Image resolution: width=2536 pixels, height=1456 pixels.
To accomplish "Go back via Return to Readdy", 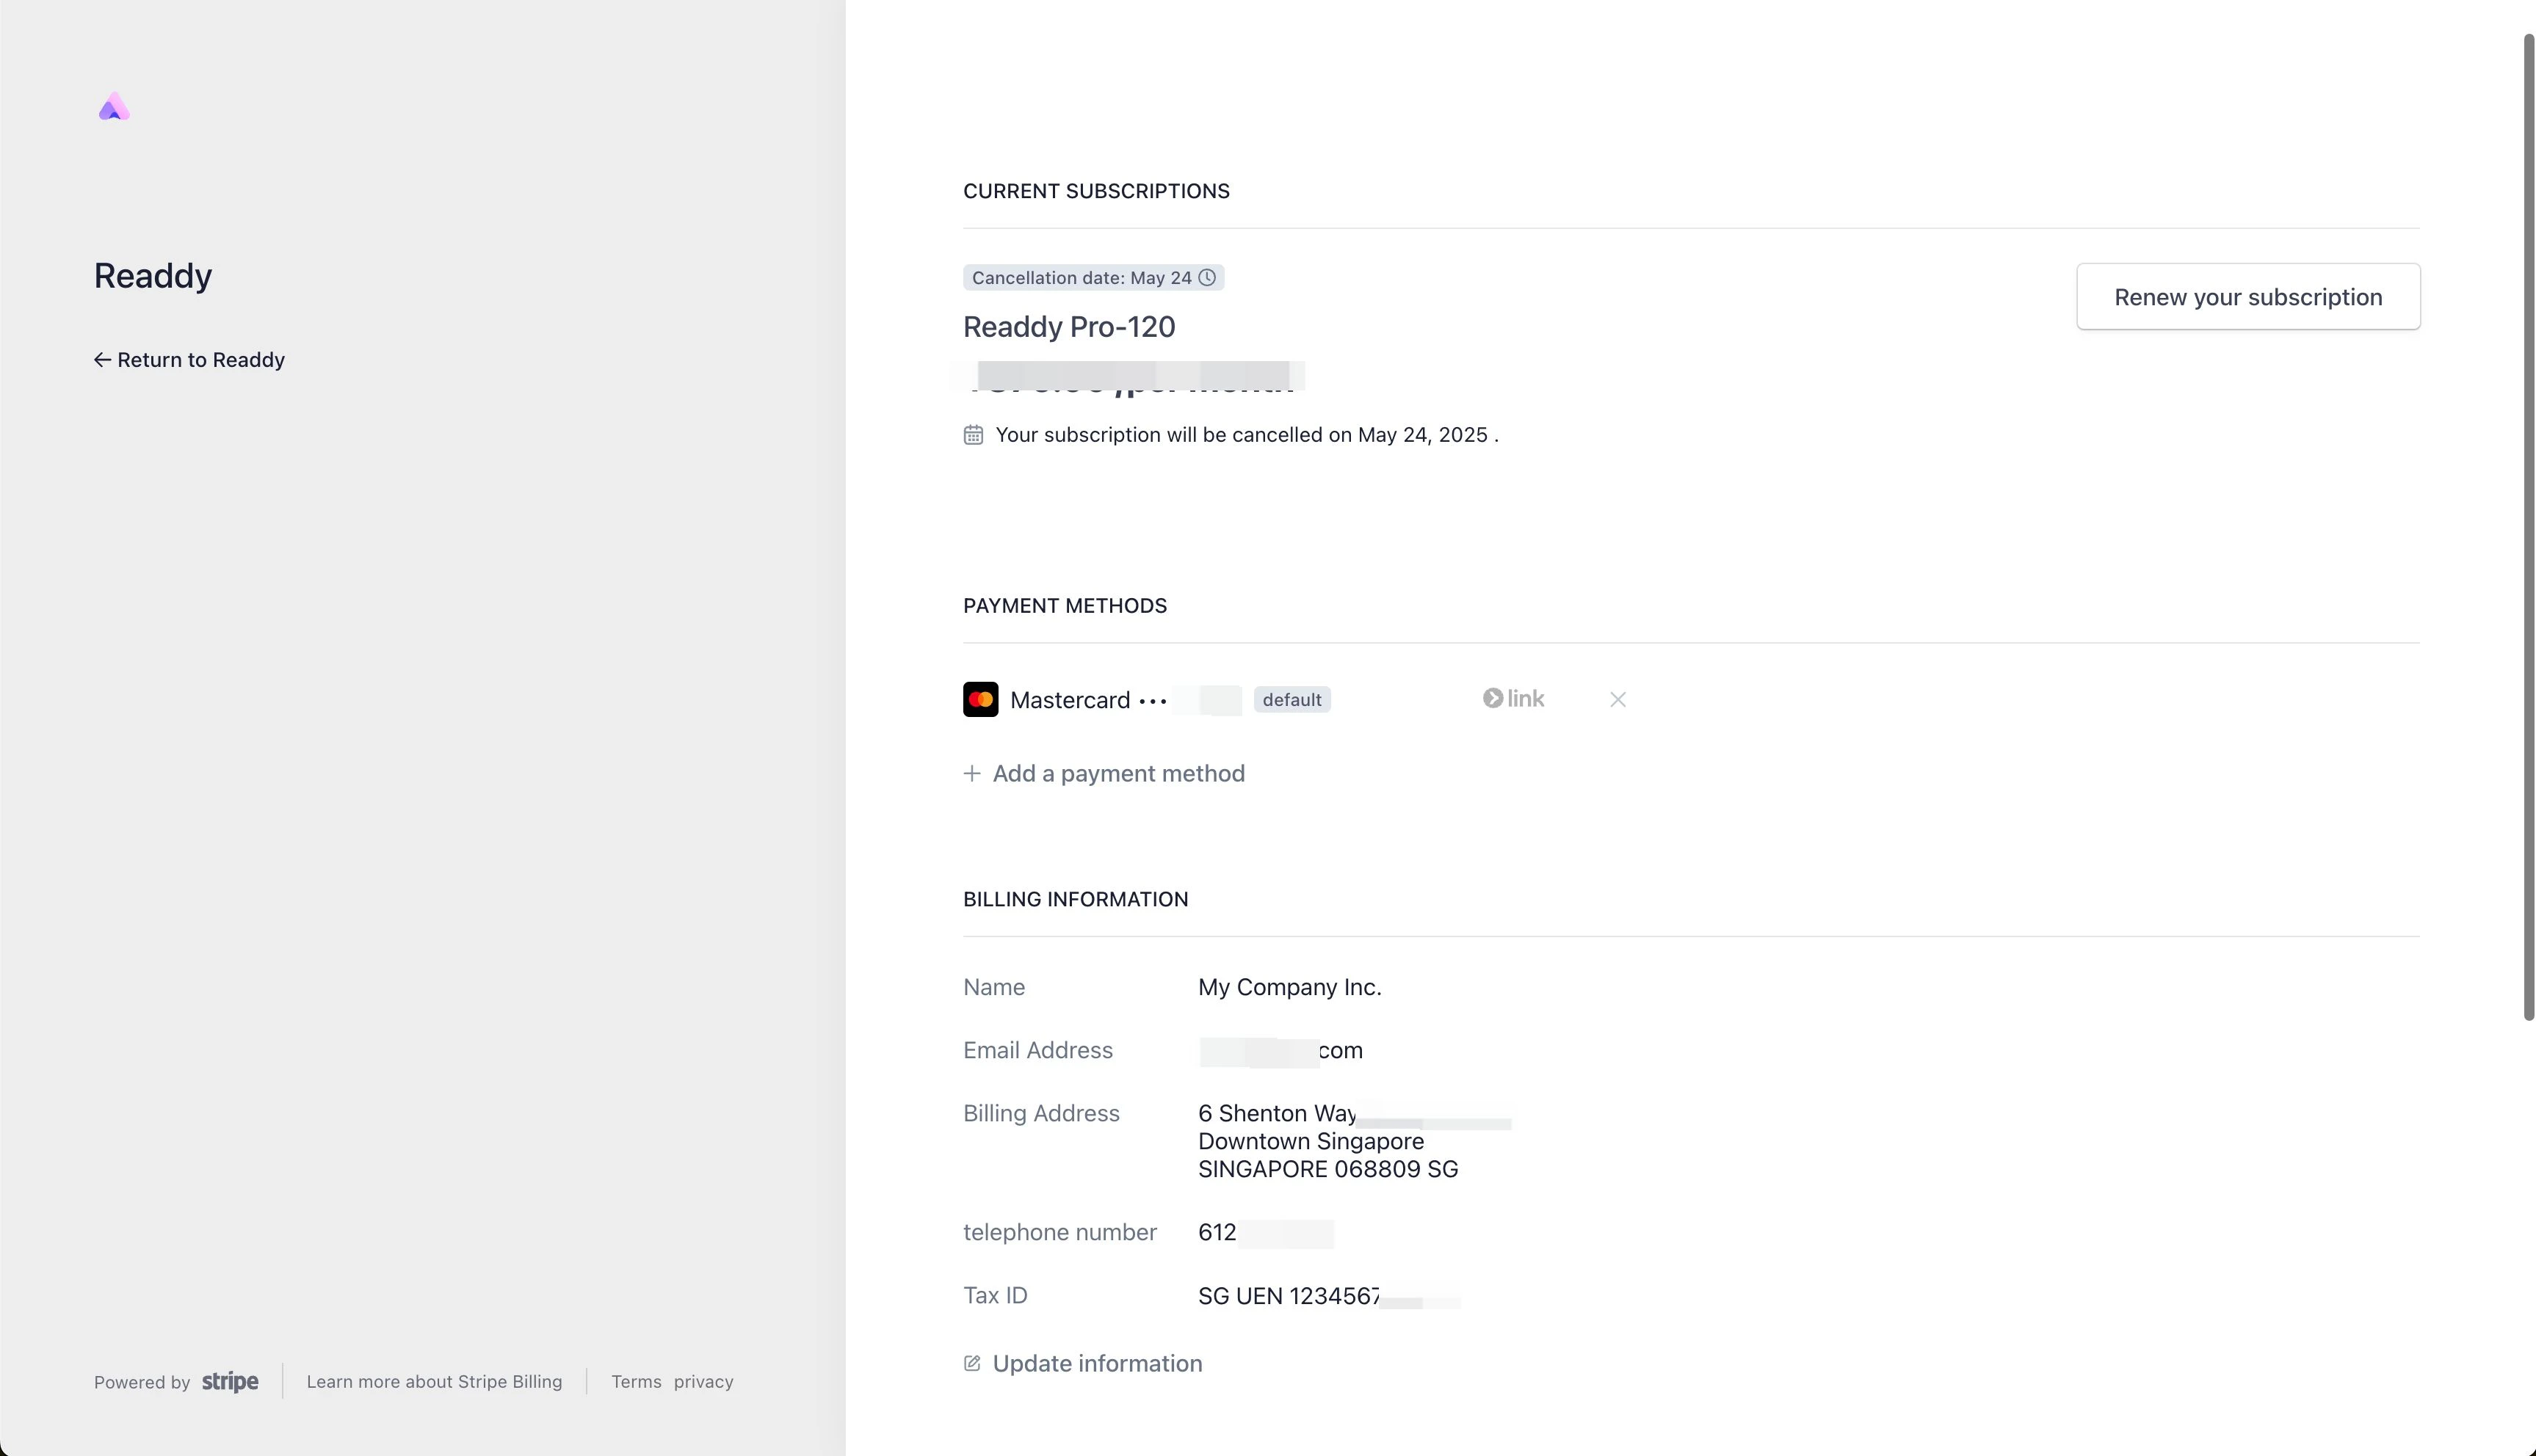I will tap(200, 360).
